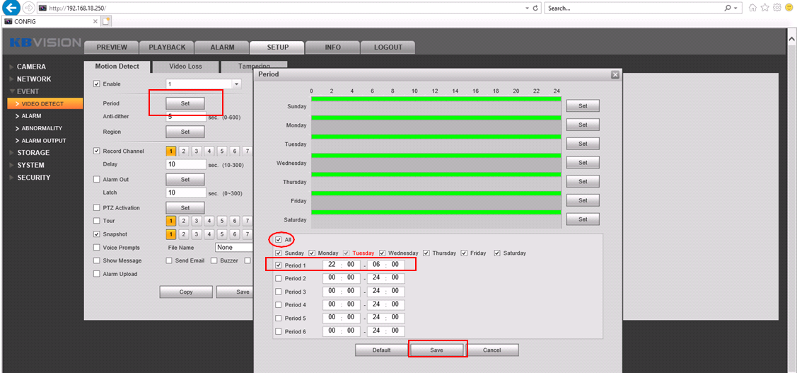The image size is (797, 373).
Task: Open the channel number dropdown
Action: tap(236, 84)
